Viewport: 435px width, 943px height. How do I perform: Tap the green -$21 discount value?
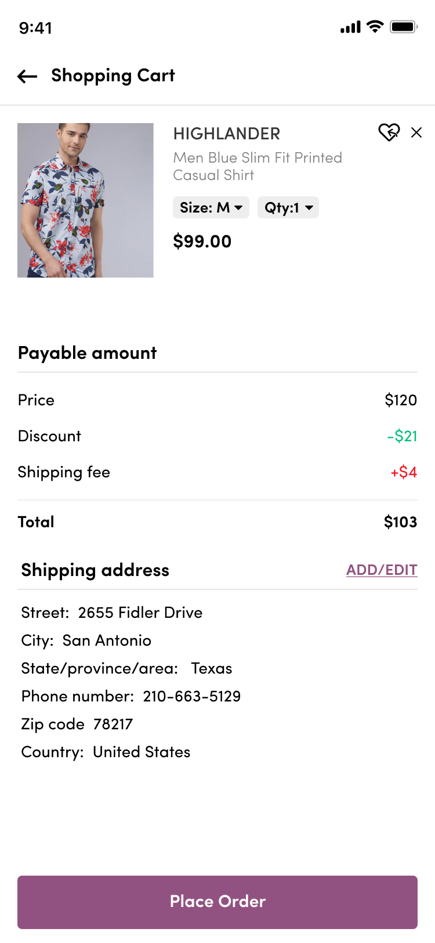click(402, 436)
